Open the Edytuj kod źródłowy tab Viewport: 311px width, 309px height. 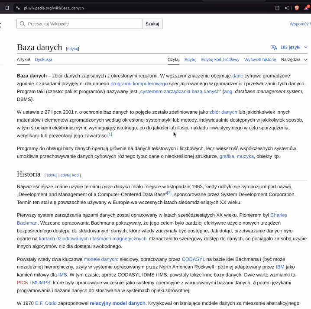[220, 59]
